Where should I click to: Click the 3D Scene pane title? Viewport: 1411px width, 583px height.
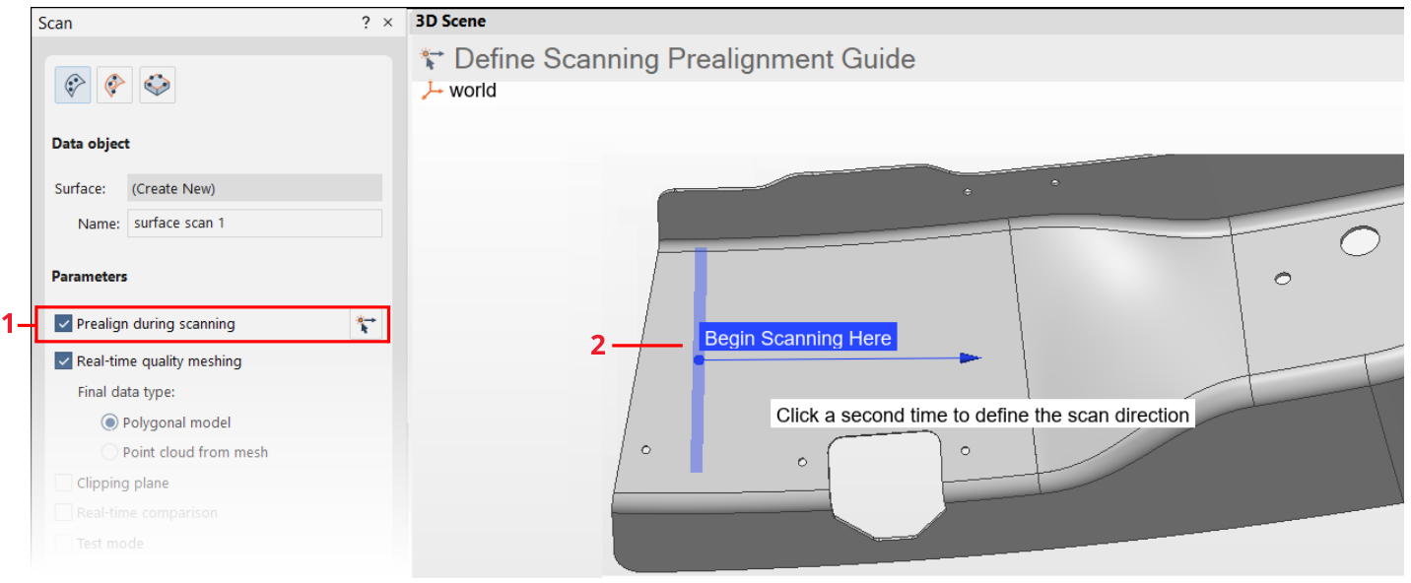[x=451, y=21]
